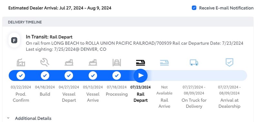This screenshot has height=122, width=258.
Task: Click the black Rail Depart train icon
Action: [141, 63]
